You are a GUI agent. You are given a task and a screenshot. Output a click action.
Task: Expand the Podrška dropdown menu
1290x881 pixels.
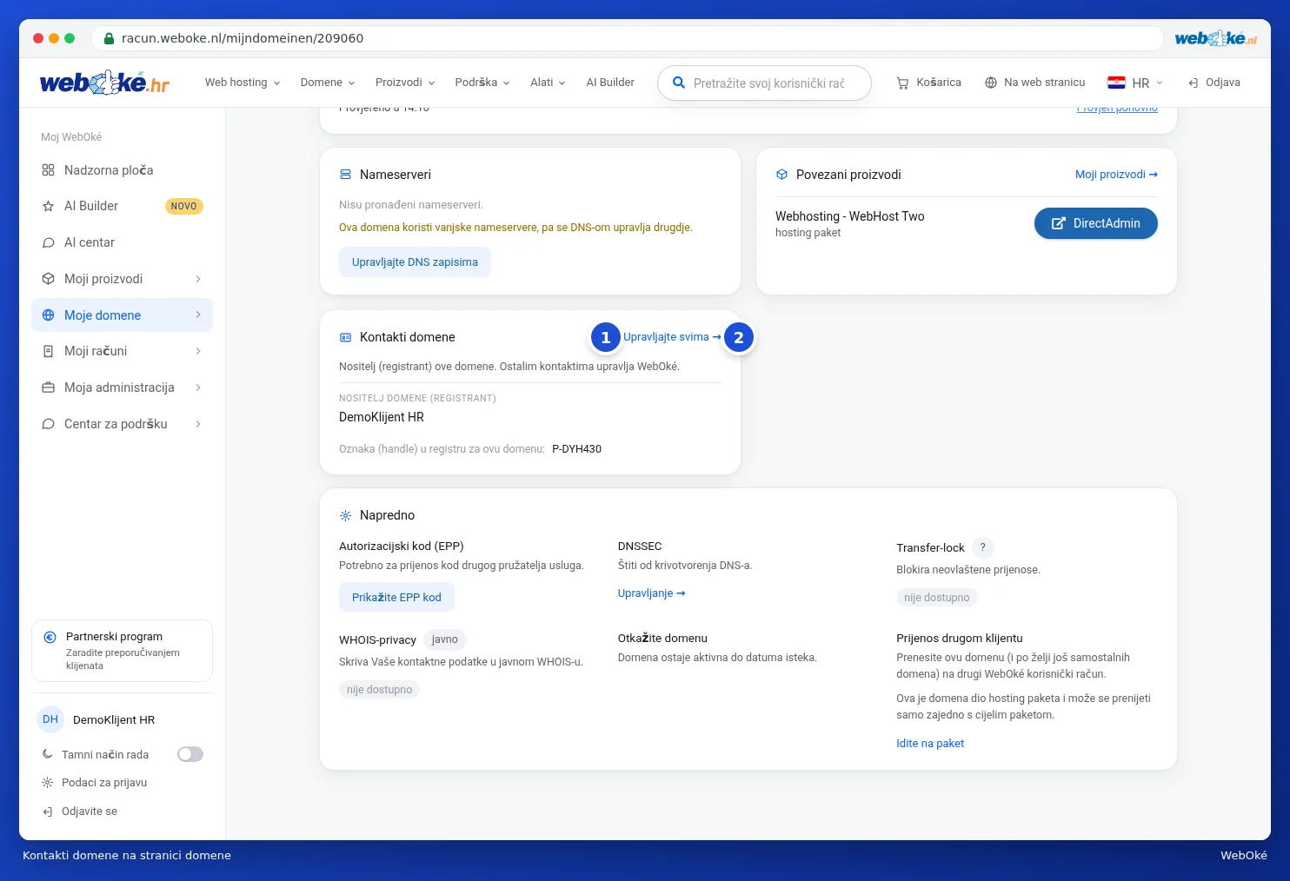click(482, 83)
